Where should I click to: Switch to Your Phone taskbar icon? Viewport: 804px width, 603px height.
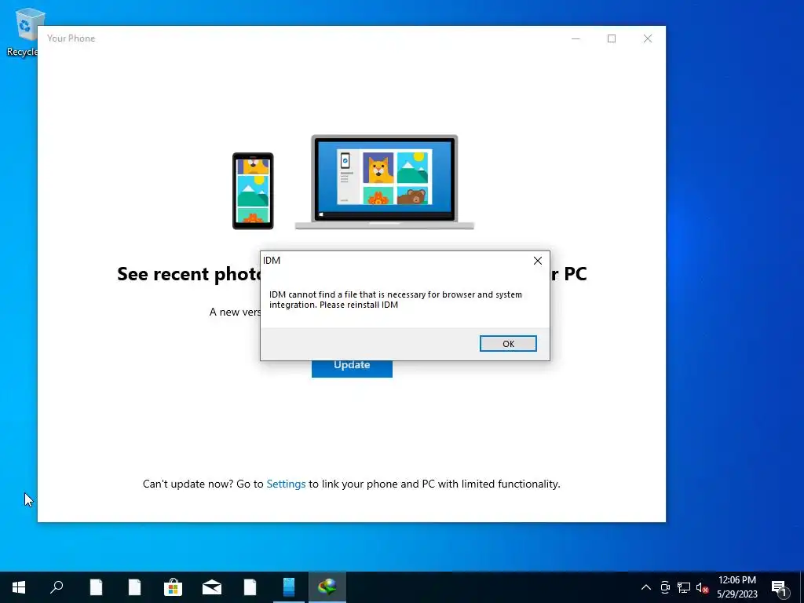point(289,587)
